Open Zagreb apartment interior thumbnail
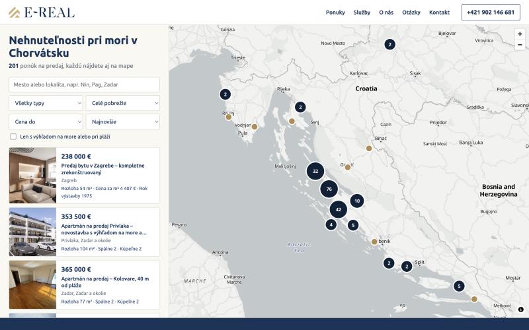 coord(32,176)
